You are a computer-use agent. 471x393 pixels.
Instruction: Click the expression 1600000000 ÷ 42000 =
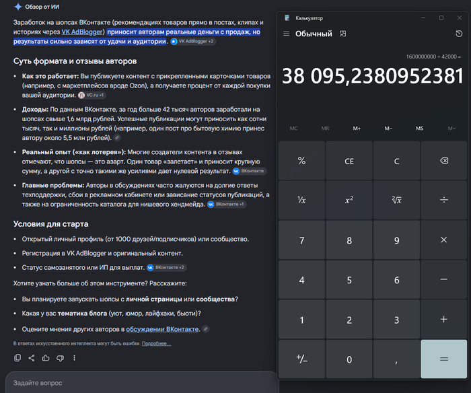click(433, 57)
